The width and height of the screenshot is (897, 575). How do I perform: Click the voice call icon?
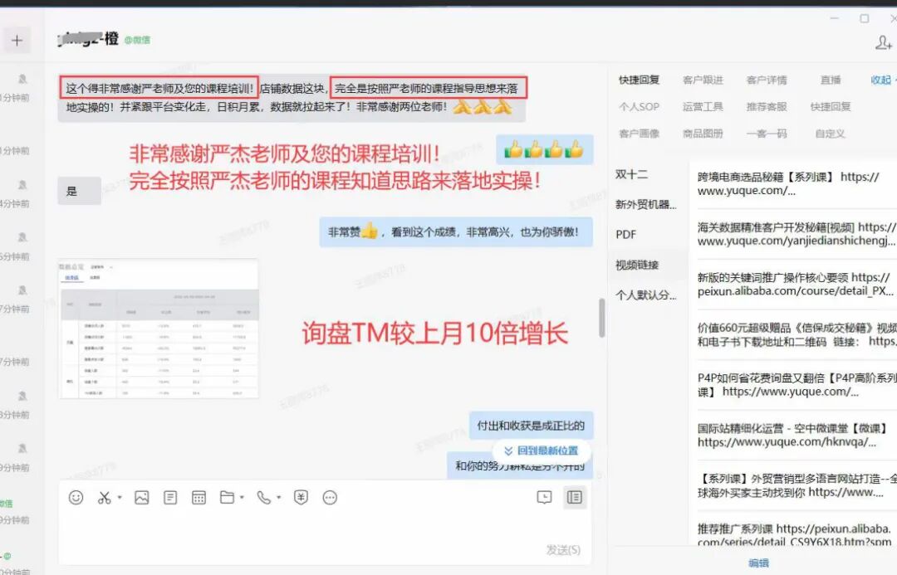[264, 497]
